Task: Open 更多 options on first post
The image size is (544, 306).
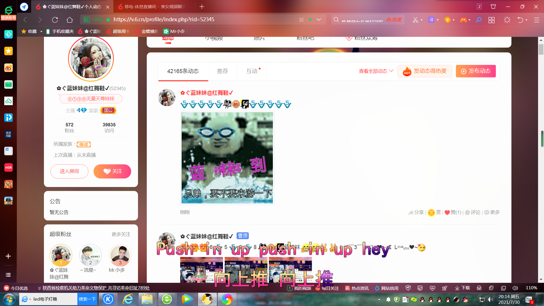Action: click(492, 212)
